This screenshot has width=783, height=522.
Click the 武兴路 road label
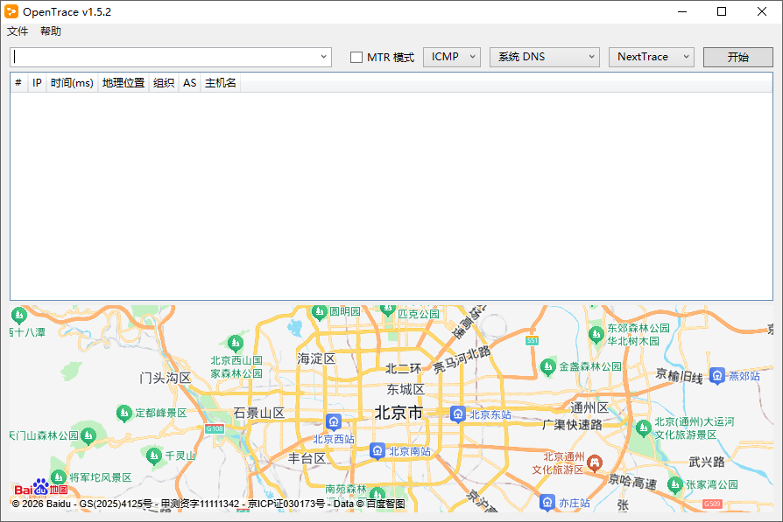click(x=707, y=463)
